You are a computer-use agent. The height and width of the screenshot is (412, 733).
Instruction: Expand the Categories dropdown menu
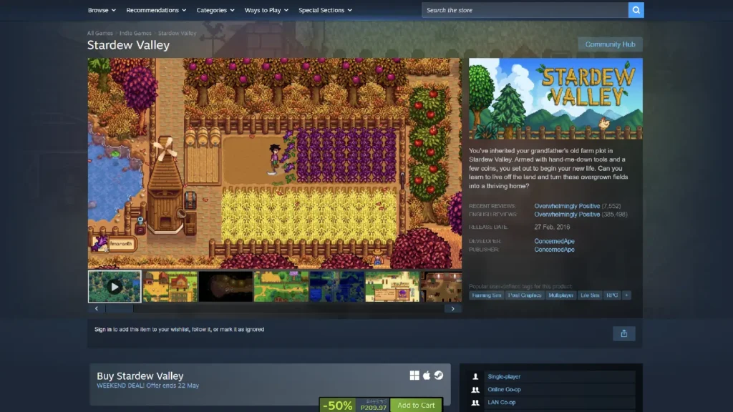(x=215, y=10)
